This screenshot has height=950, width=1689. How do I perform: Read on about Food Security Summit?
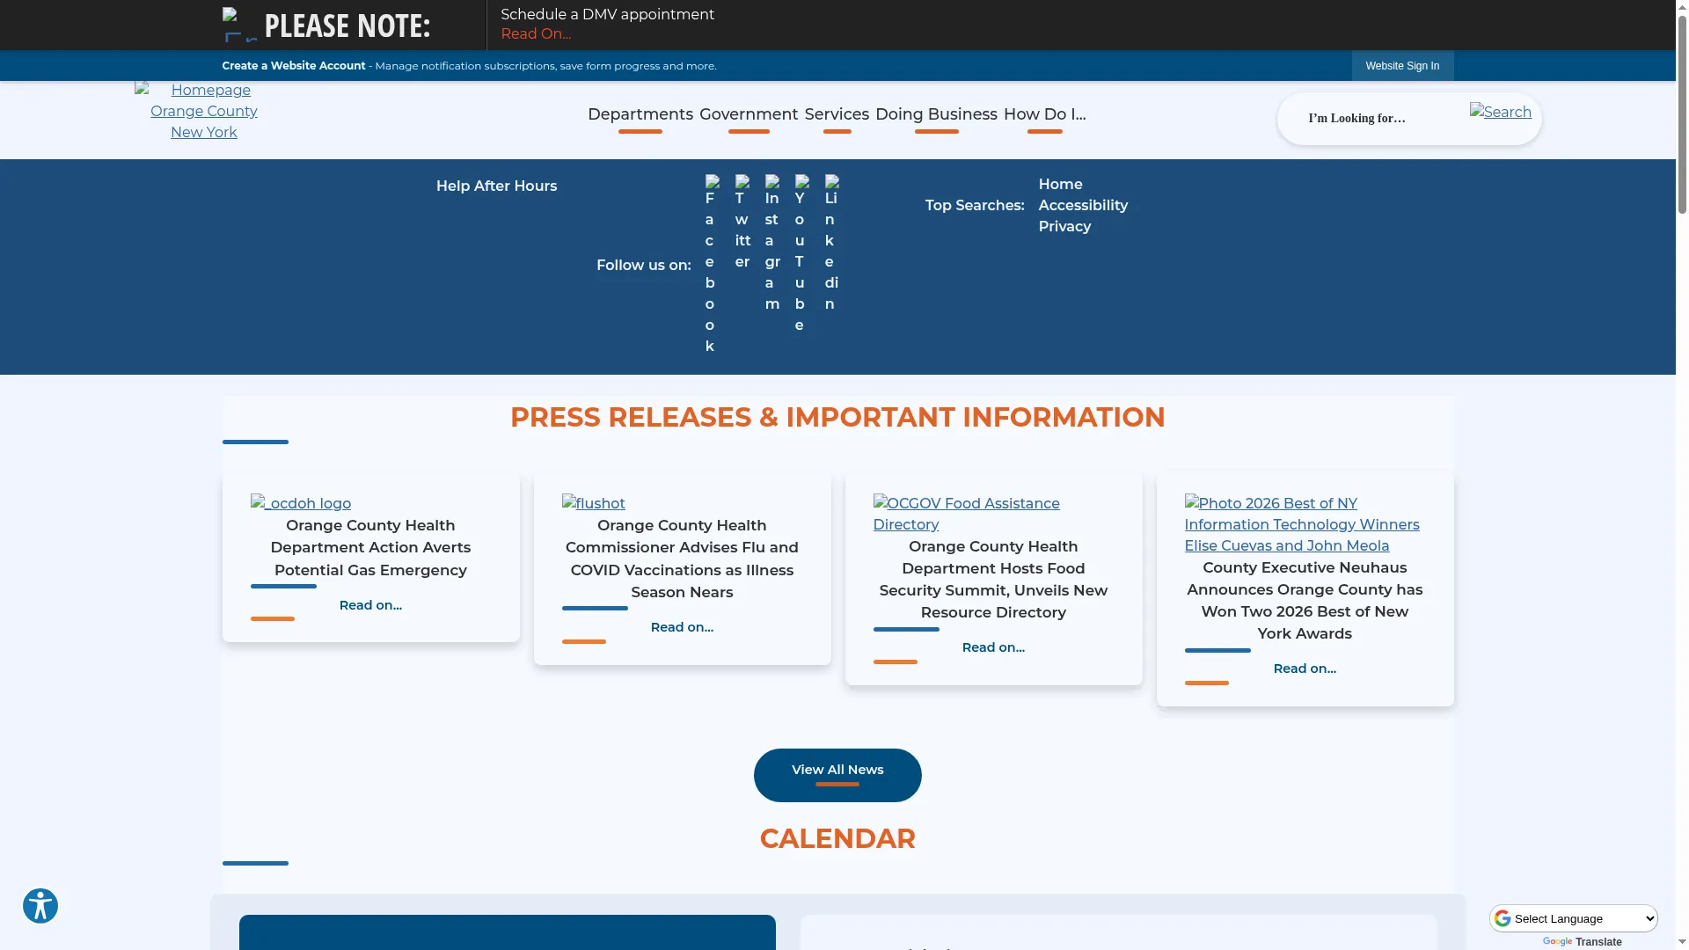click(x=993, y=647)
